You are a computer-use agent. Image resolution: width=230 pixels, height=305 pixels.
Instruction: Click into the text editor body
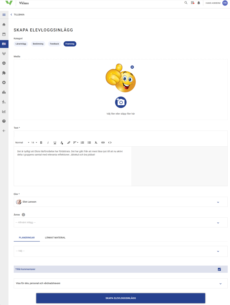point(73,166)
